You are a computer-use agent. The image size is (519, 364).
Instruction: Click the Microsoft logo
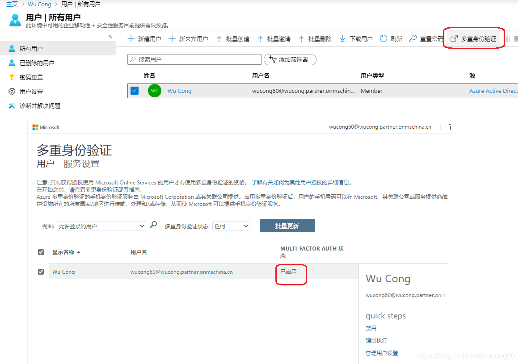[46, 127]
